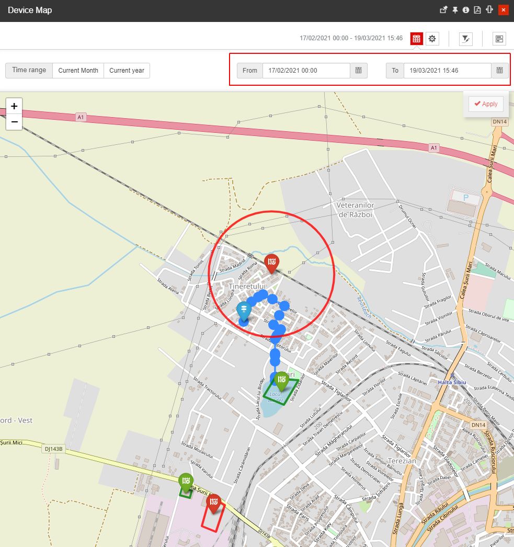Select the Current year range
This screenshot has height=547, width=514.
coord(127,71)
